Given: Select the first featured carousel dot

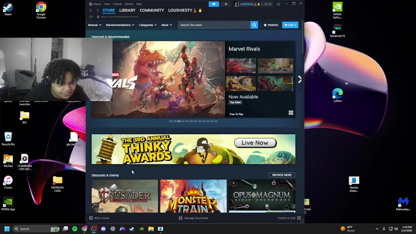Looking at the screenshot, I should (x=171, y=121).
